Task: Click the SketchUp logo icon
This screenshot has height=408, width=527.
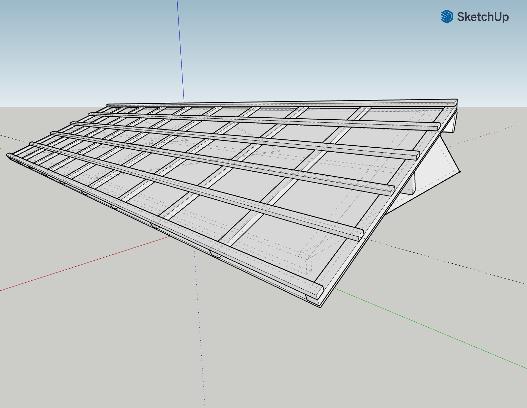Action: [x=447, y=16]
